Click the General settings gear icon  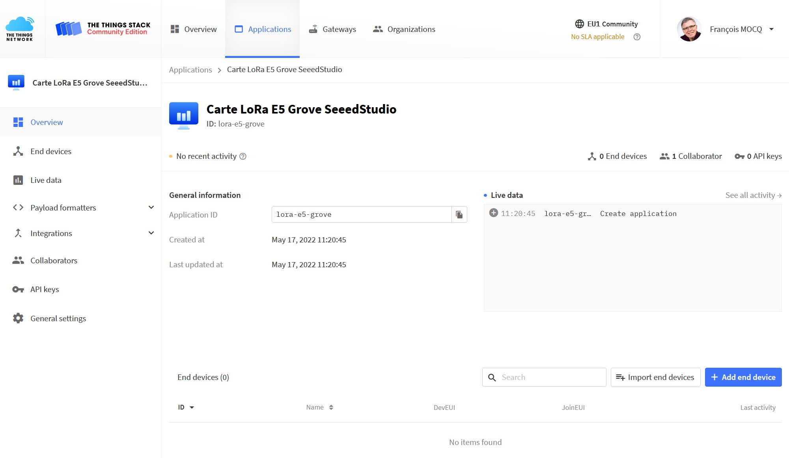pos(18,318)
